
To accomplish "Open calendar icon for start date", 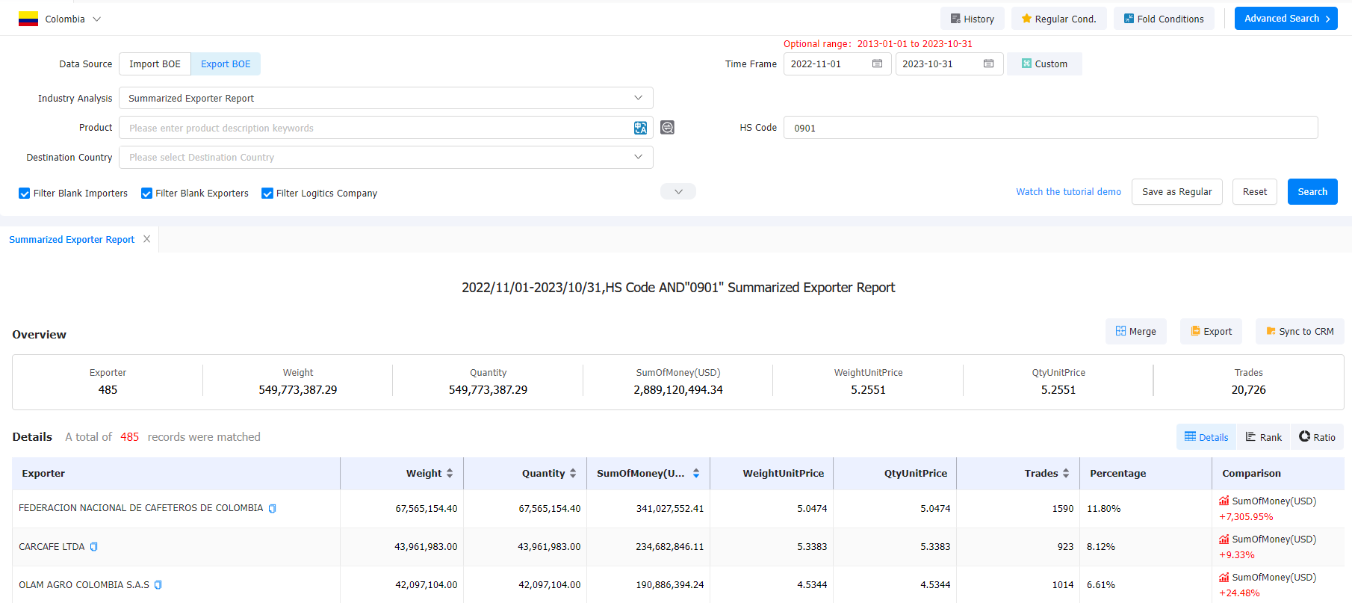I will (878, 64).
